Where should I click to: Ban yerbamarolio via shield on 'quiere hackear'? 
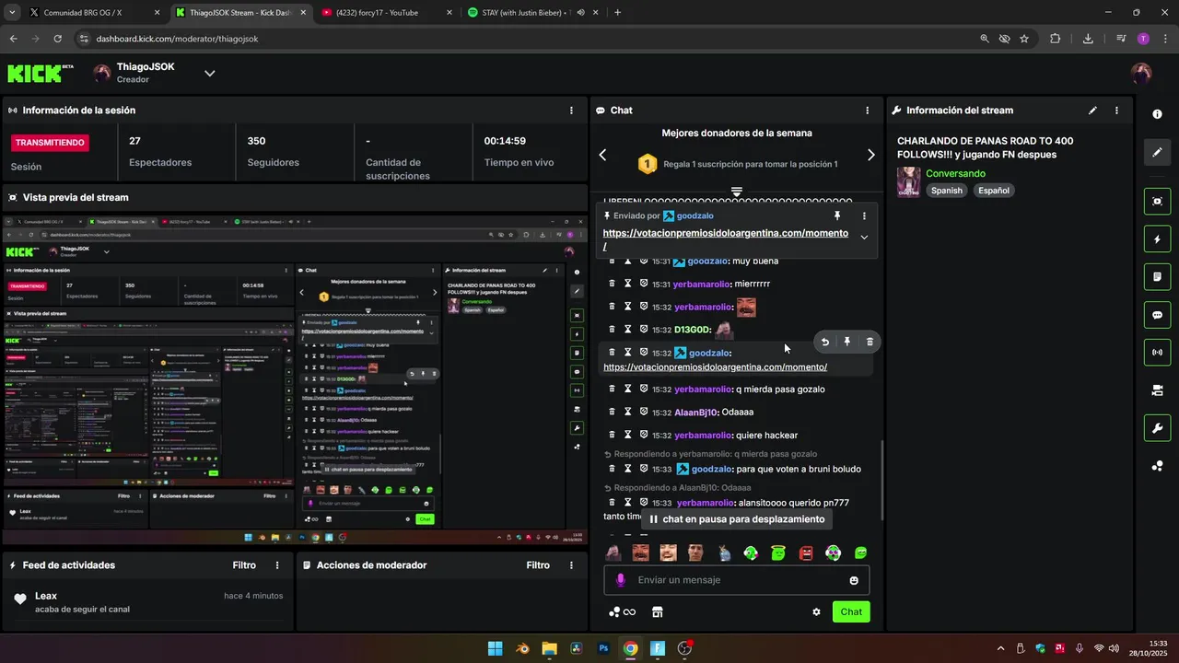pos(643,435)
